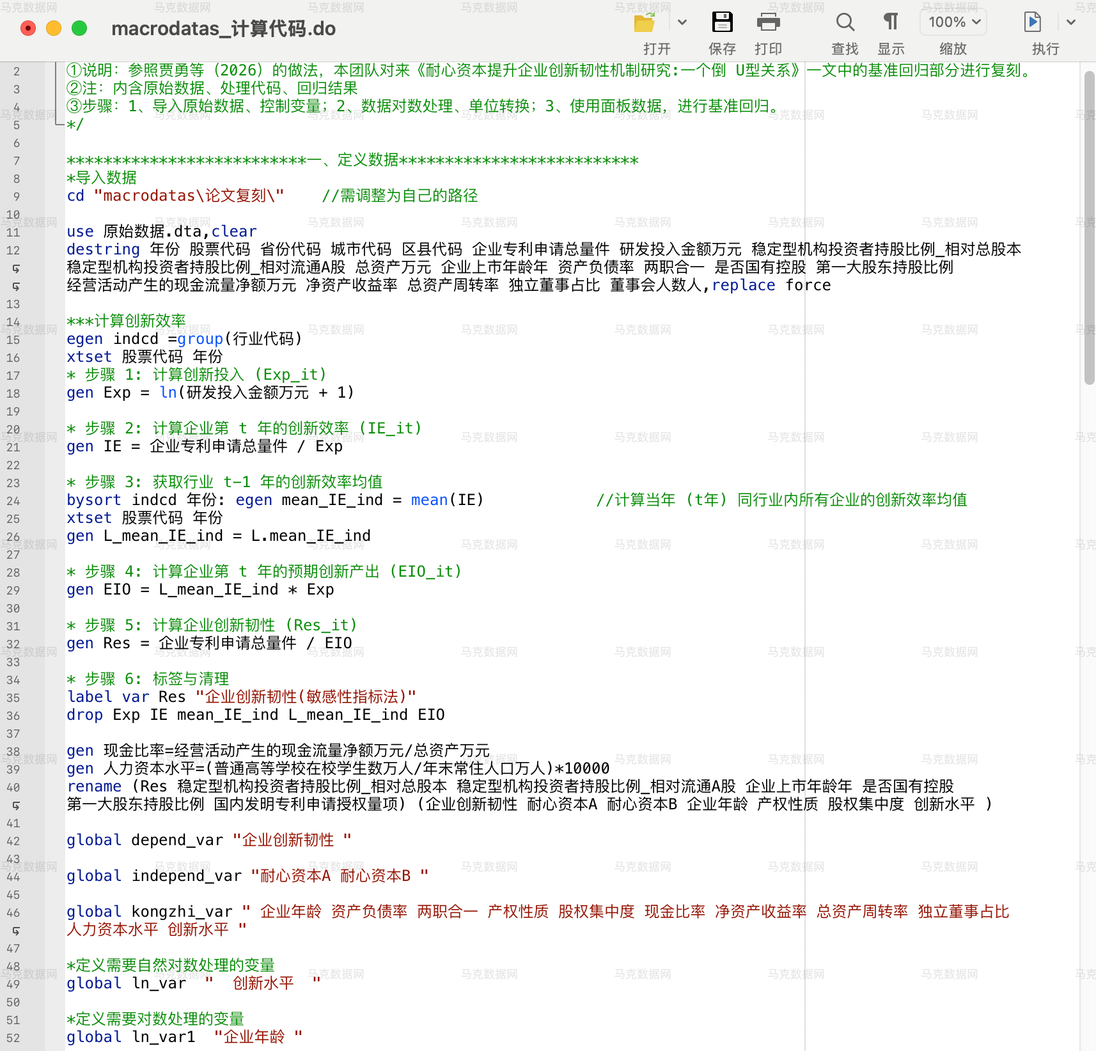This screenshot has height=1051, width=1096.
Task: Click the 查找 label in the toolbar
Action: (x=845, y=49)
